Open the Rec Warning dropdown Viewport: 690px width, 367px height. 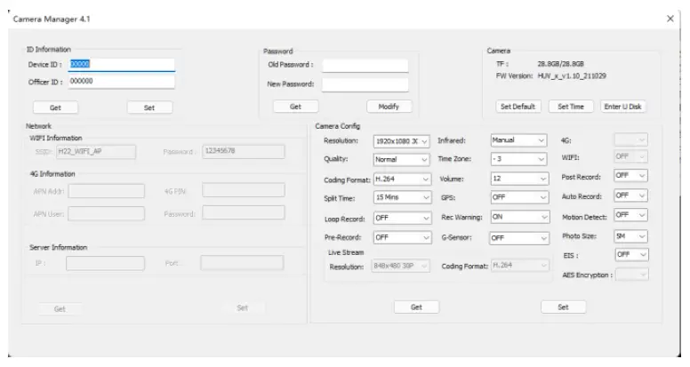coord(519,216)
